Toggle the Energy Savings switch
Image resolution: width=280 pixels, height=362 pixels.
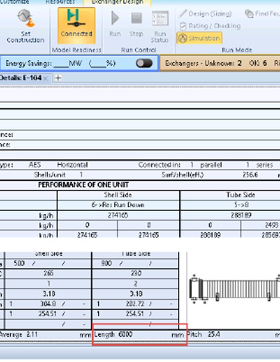pyautogui.click(x=144, y=63)
